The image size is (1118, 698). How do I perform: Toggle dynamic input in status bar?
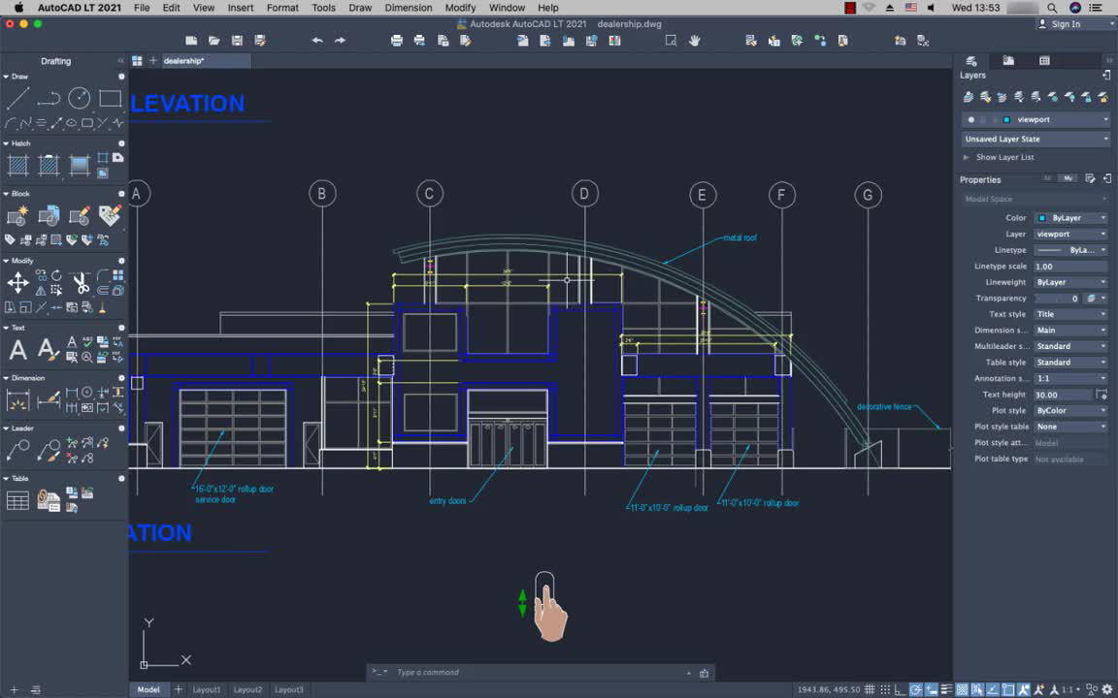932,689
